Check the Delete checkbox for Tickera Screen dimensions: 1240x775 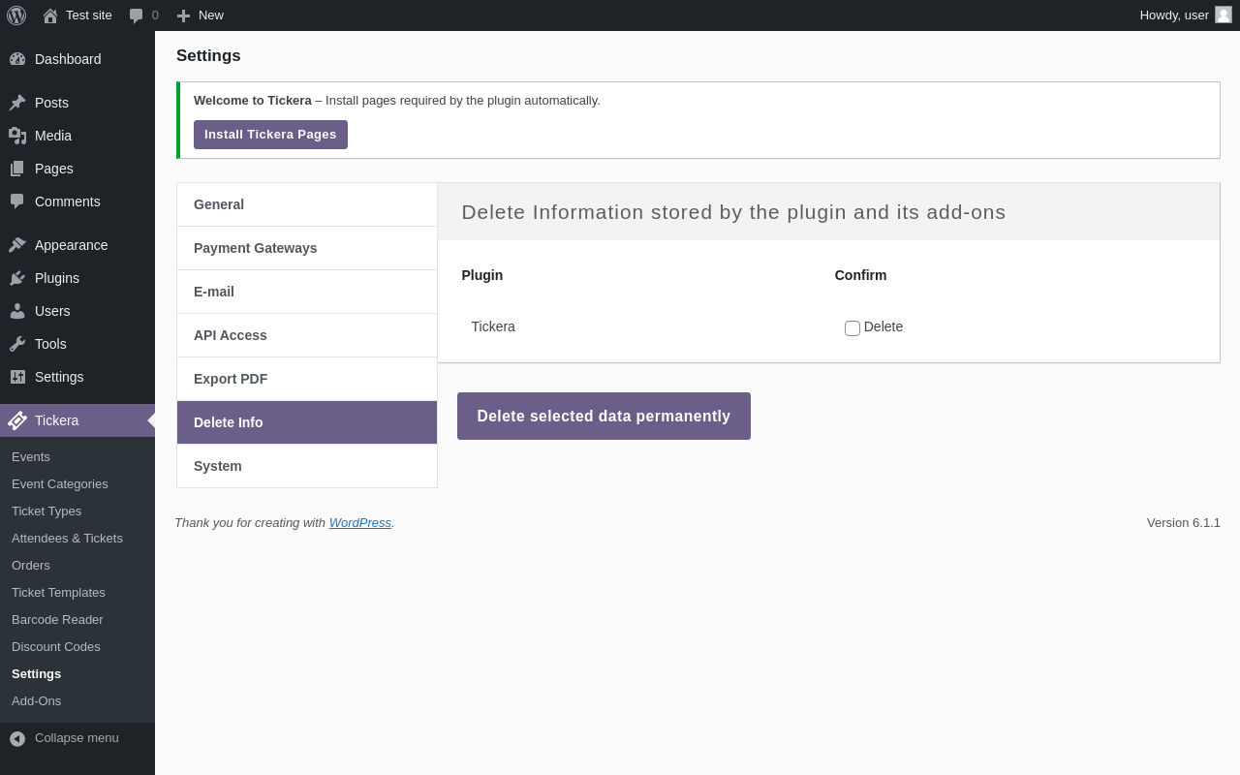point(852,328)
